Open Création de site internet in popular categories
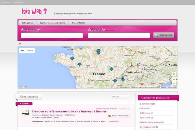The width and height of the screenshot is (195, 130). tap(150, 123)
